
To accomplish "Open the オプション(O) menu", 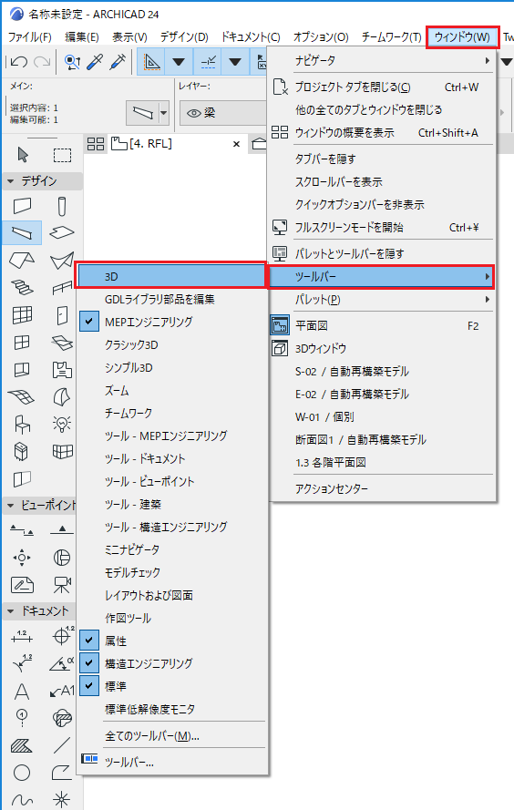I will click(x=321, y=37).
